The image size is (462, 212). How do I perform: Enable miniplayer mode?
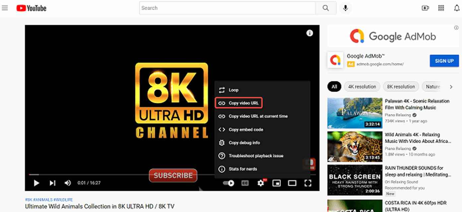coord(277,183)
